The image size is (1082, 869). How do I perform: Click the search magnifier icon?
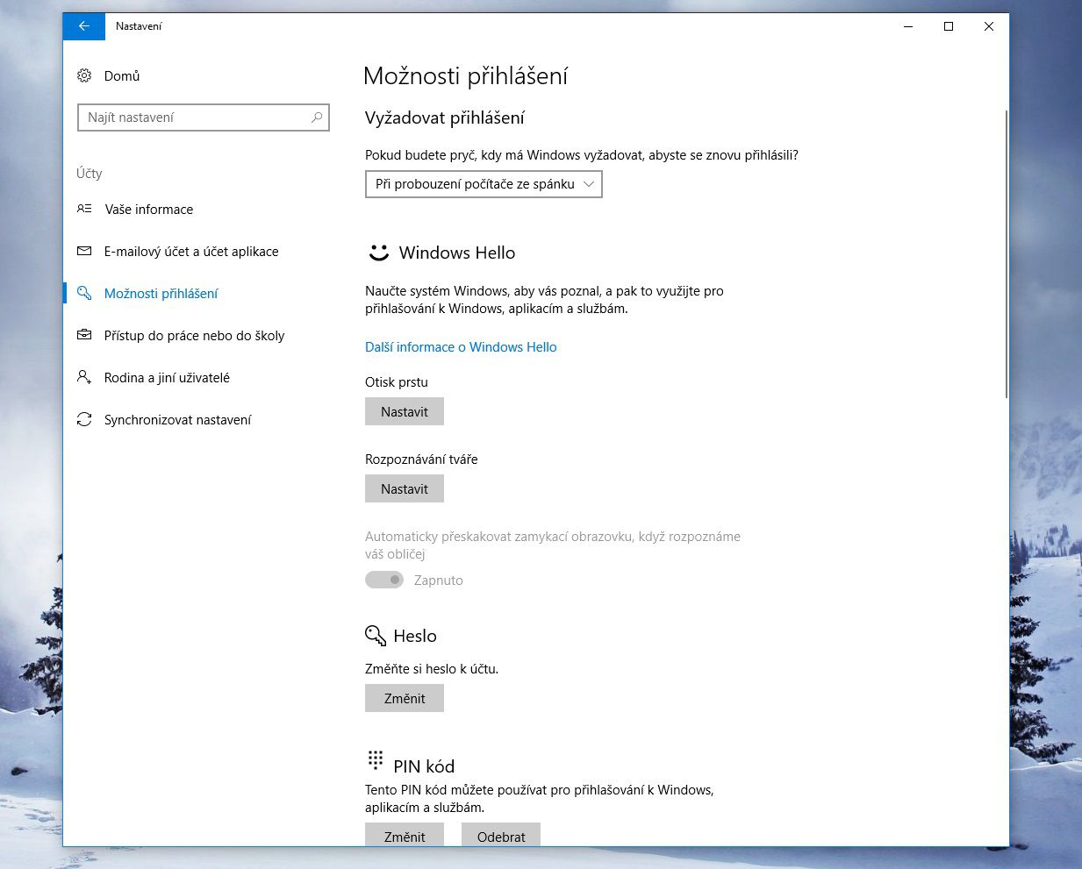point(317,118)
